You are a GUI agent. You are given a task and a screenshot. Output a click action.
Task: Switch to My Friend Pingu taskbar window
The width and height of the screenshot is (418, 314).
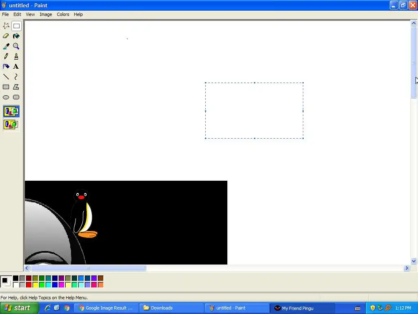pyautogui.click(x=302, y=308)
